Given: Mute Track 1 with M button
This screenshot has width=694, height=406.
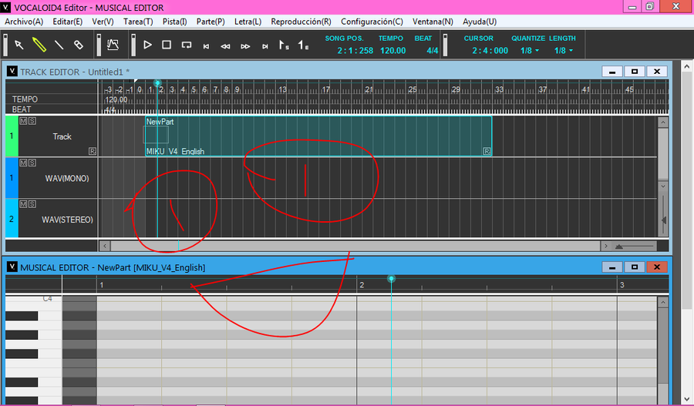Looking at the screenshot, I should coord(23,121).
